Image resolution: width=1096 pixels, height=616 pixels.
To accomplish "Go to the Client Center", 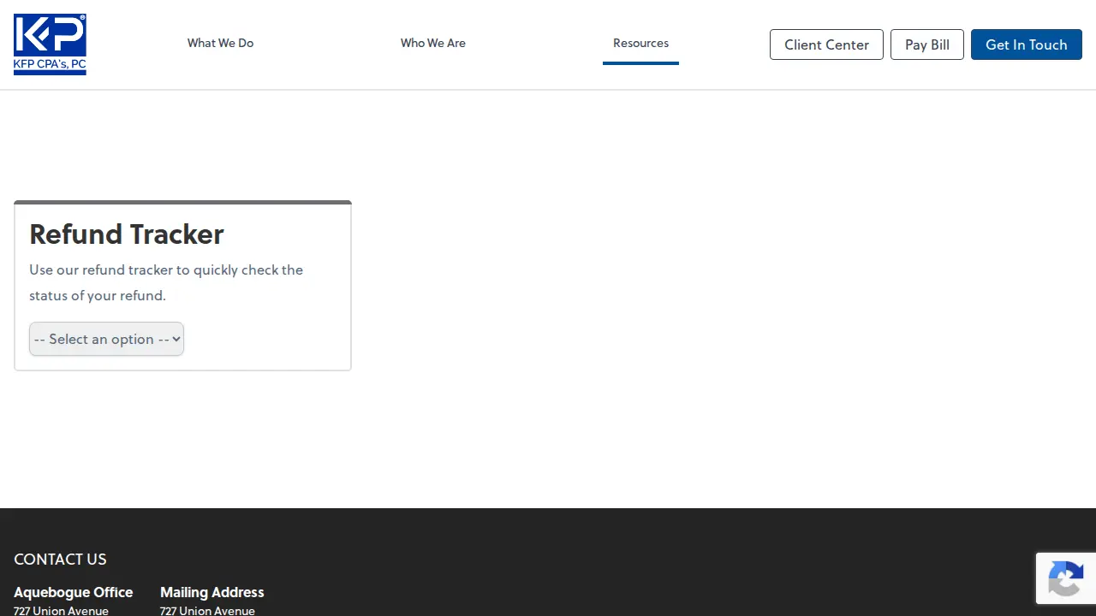I will click(826, 44).
